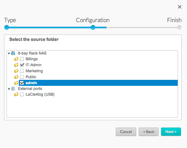Click the admin folder icon
Image resolution: width=187 pixels, height=148 pixels.
[16, 83]
